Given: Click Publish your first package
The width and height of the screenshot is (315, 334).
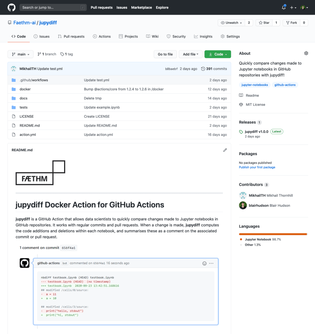Looking at the screenshot, I should point(257,167).
